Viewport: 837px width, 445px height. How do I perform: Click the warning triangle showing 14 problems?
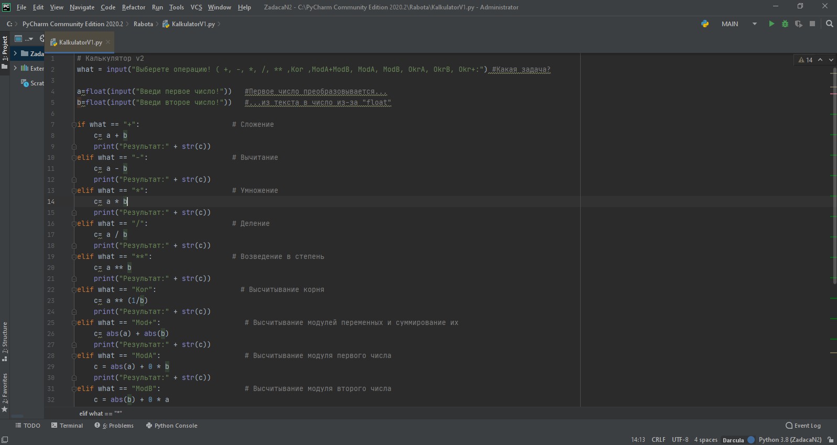[x=805, y=60]
